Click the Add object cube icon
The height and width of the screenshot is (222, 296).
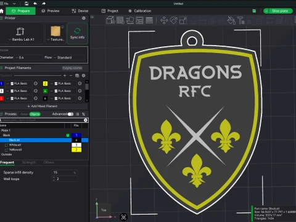click(110, 20)
